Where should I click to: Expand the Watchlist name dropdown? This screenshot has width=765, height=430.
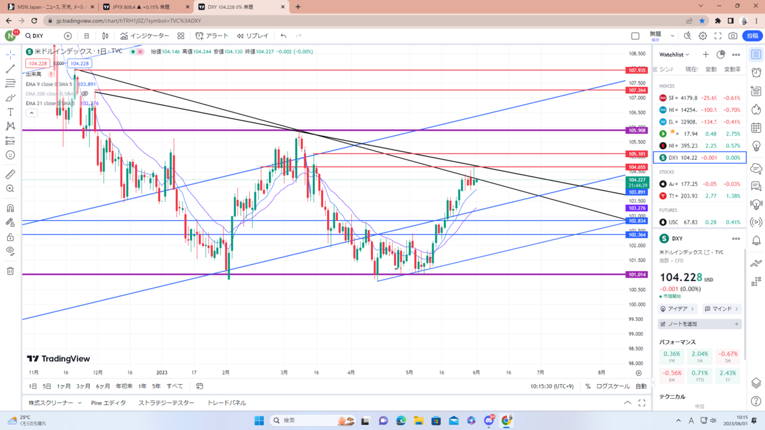tap(674, 55)
